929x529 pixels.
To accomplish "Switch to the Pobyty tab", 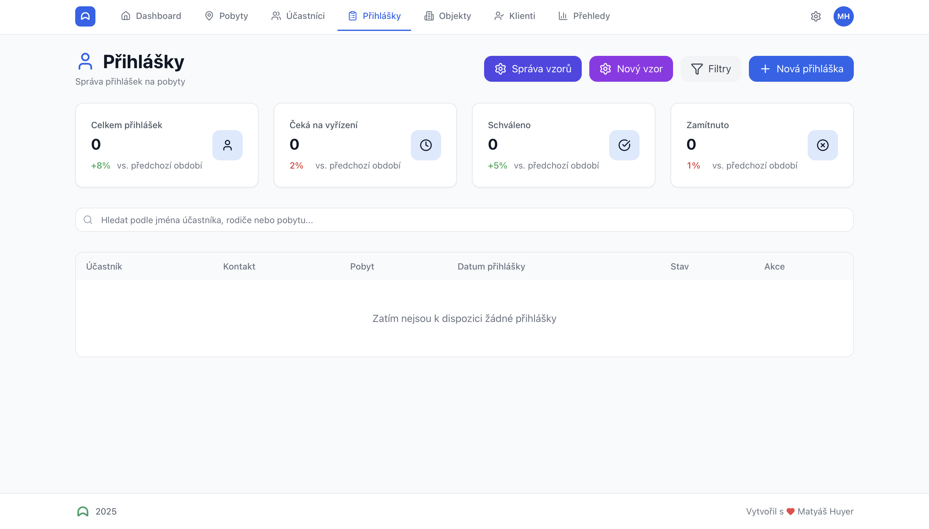I will point(226,16).
